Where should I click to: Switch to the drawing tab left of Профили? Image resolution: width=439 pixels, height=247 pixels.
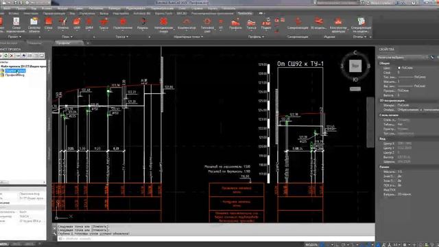[x=36, y=43]
